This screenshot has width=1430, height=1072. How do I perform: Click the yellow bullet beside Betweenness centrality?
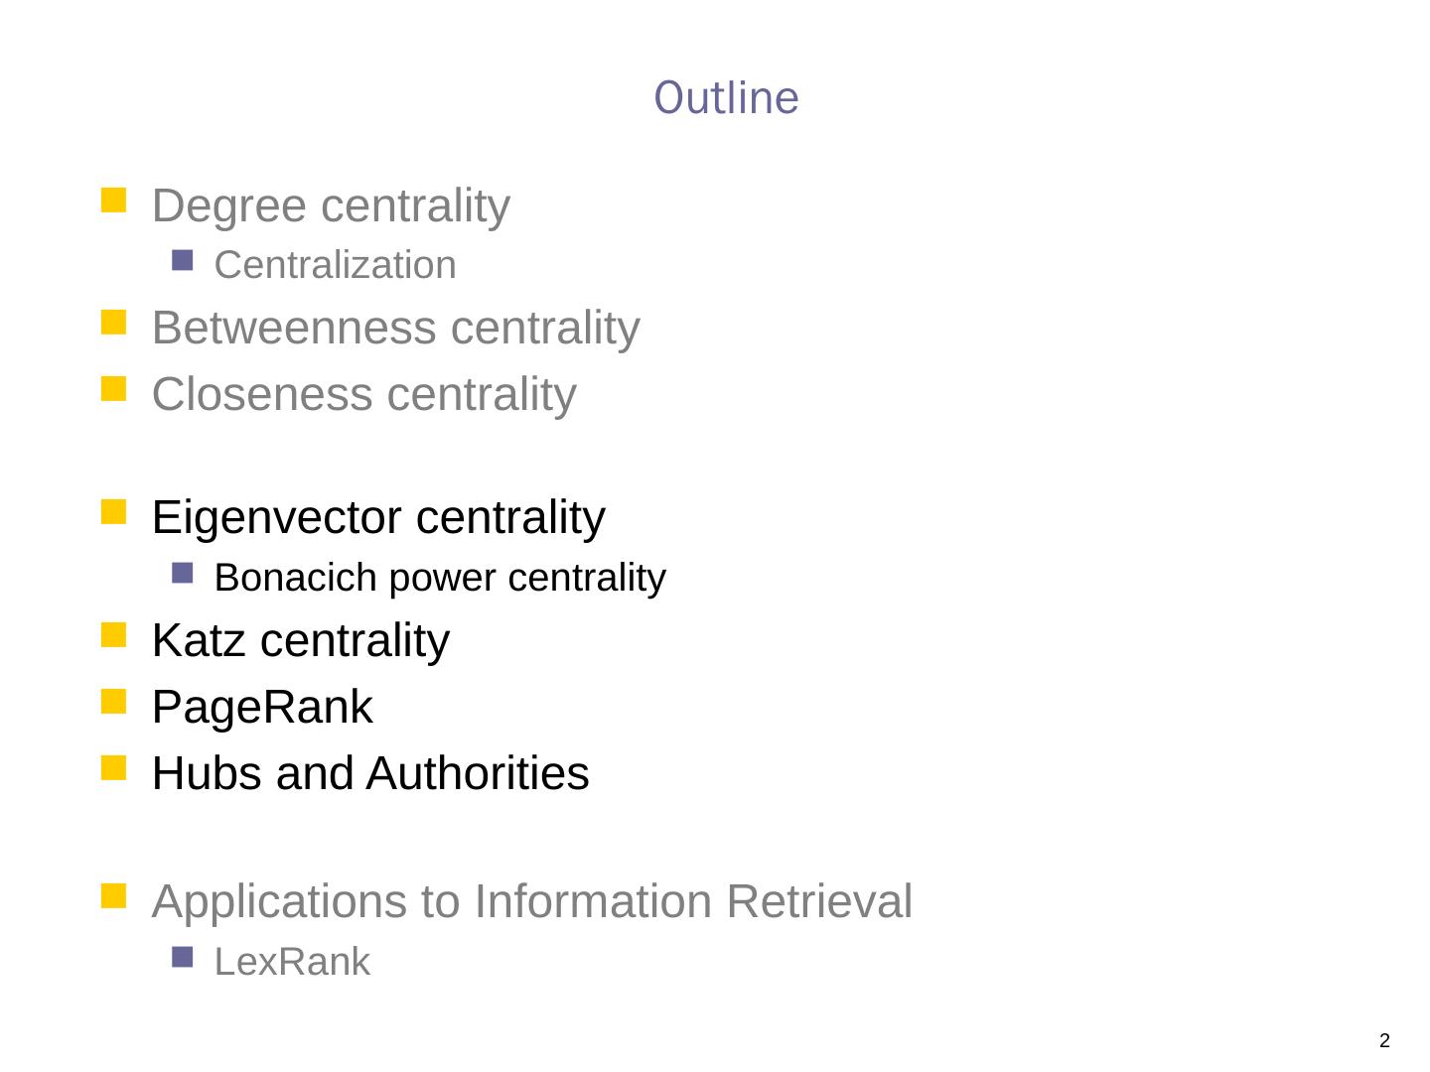click(x=114, y=323)
